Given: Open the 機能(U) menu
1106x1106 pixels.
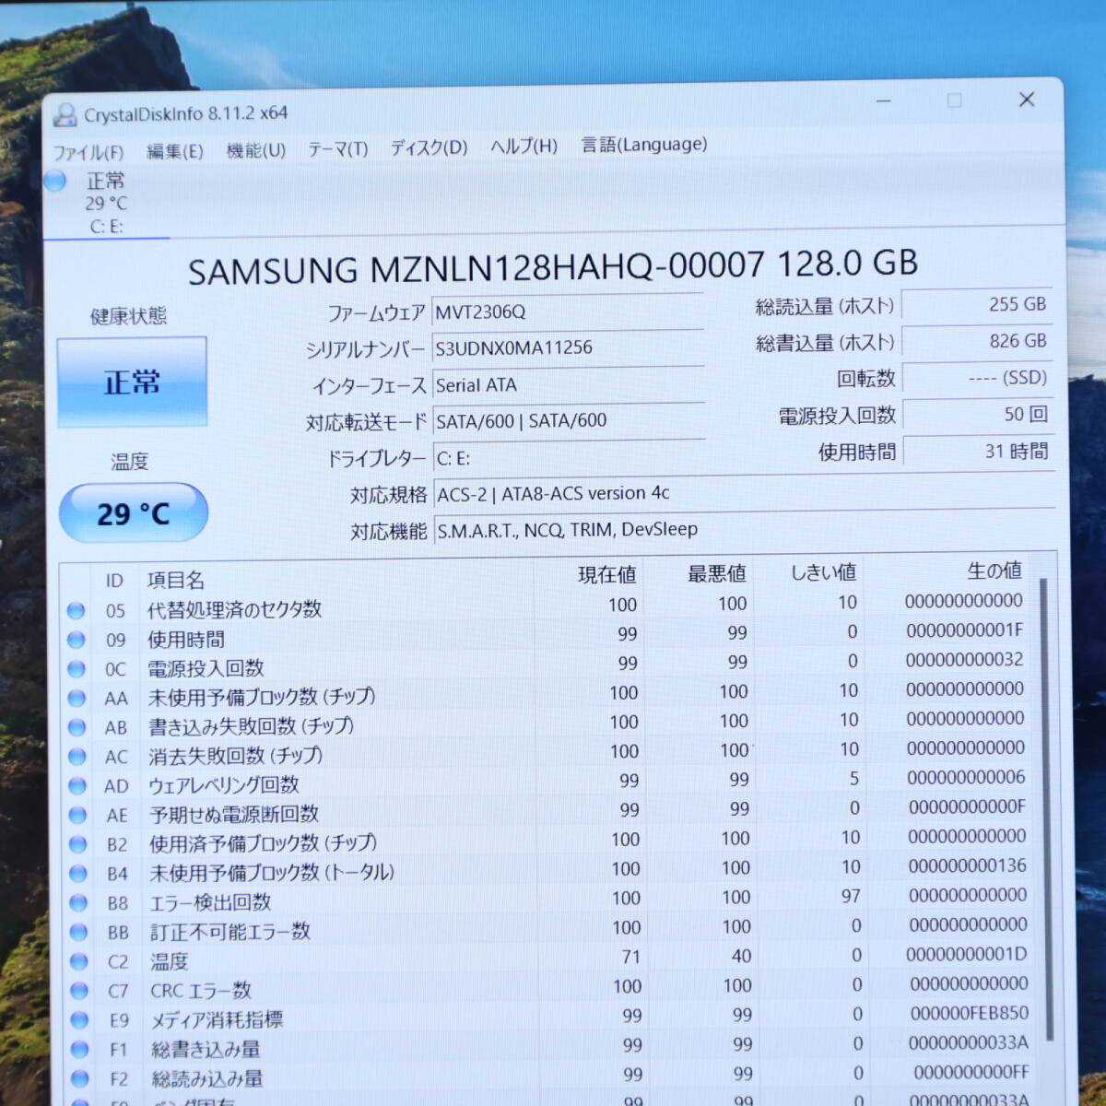Looking at the screenshot, I should tap(255, 150).
